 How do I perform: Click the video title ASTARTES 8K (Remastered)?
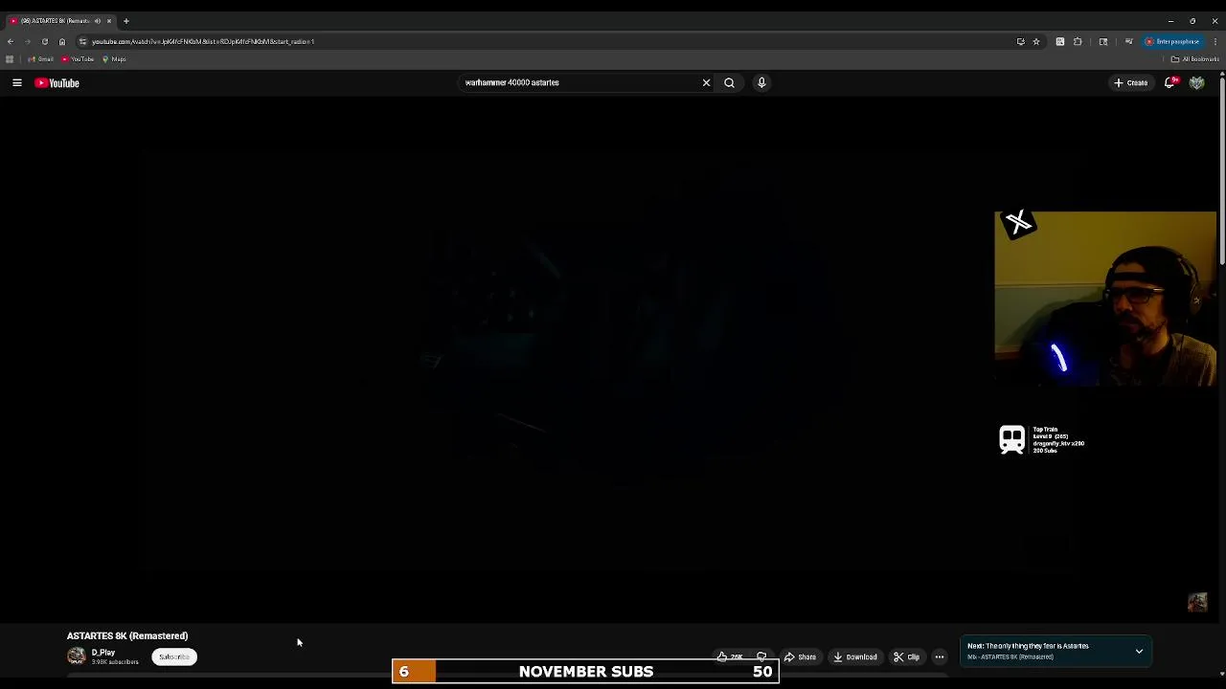click(127, 635)
